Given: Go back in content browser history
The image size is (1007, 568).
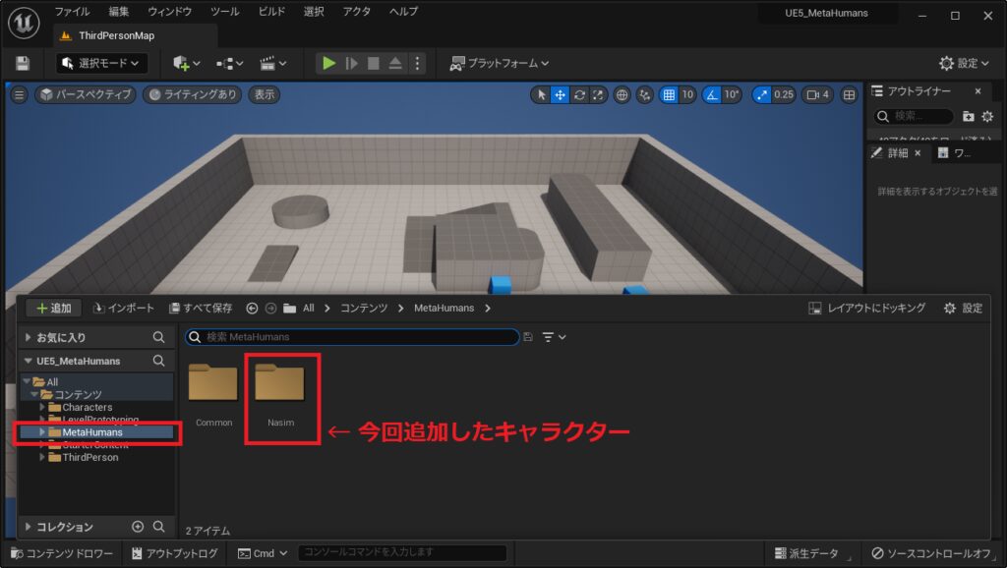Looking at the screenshot, I should pos(252,309).
